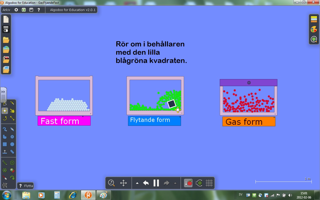320x200 pixels.
Task: Open the Arkiv menu
Action: pyautogui.click(x=6, y=10)
